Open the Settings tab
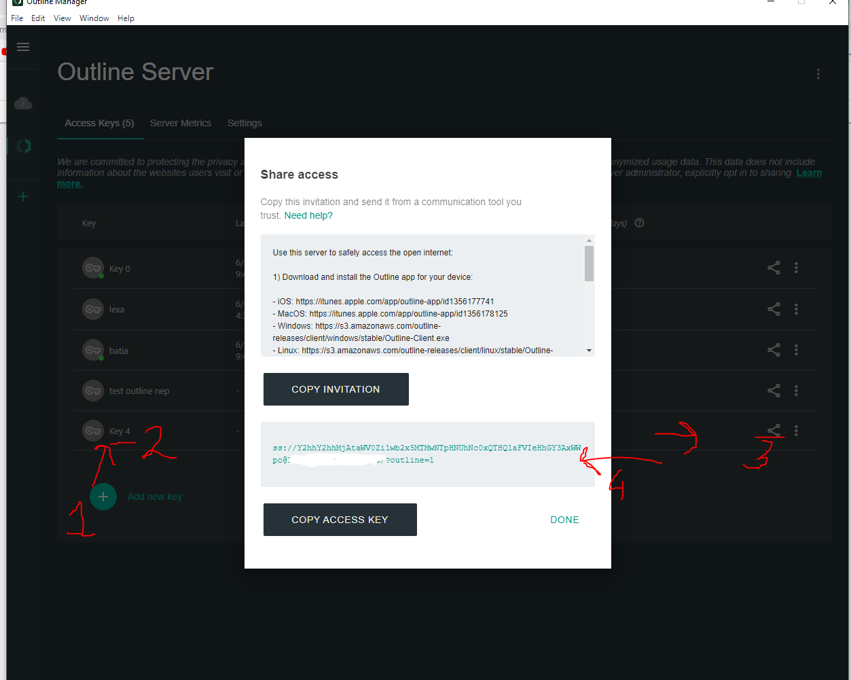Screen dimensions: 851x680 click(245, 123)
